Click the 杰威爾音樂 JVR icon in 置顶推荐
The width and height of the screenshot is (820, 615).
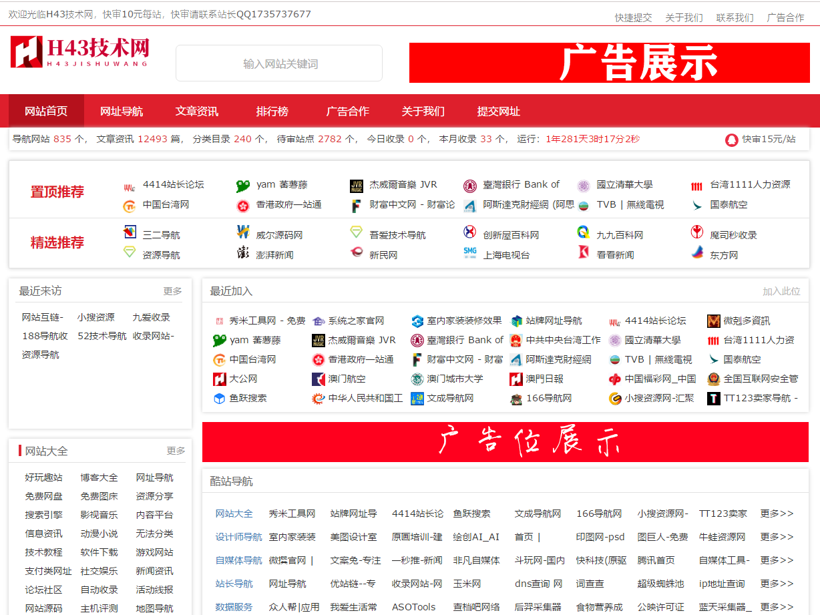point(357,186)
